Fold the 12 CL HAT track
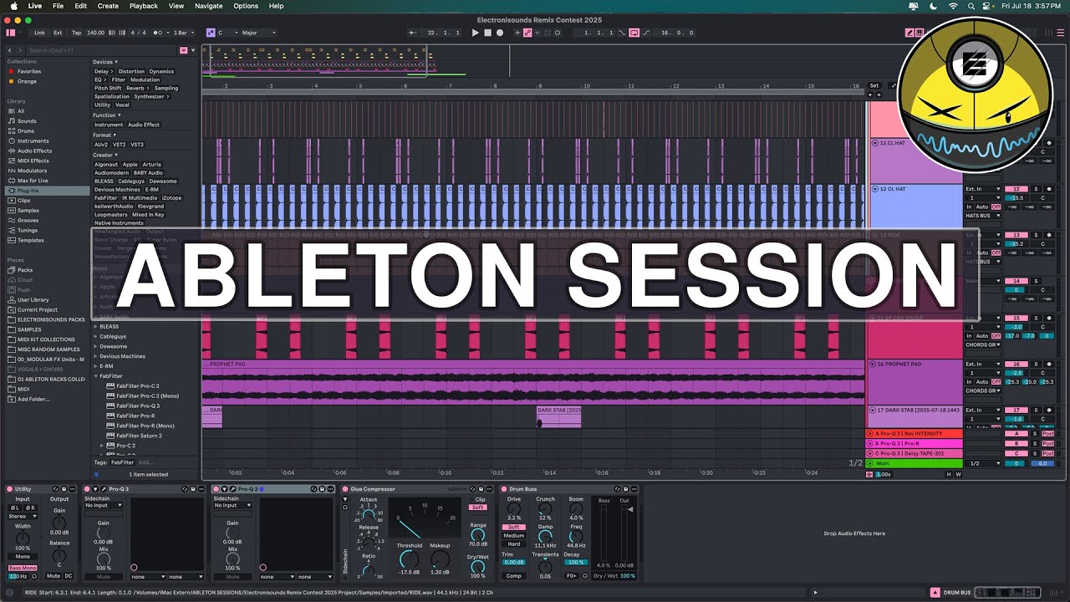 [x=875, y=189]
